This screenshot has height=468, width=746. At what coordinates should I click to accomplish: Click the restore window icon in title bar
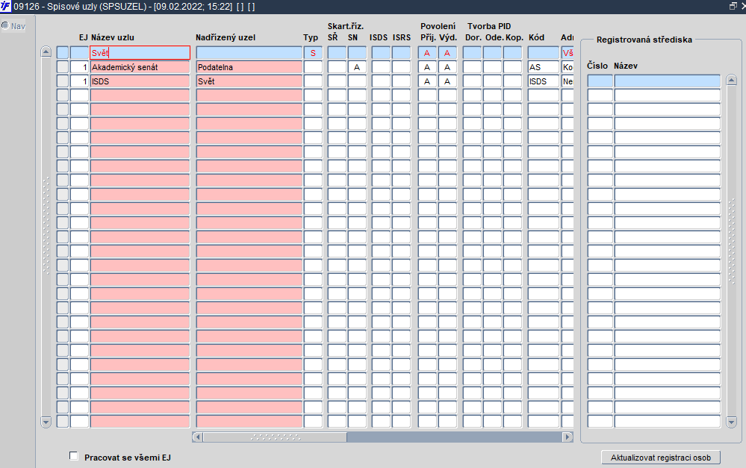tap(733, 6)
